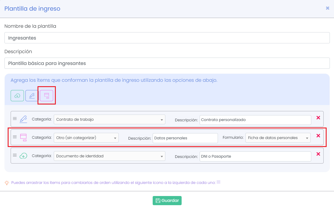Click the cloud icon beside the Documento de identidad row
Viewport: 334px width, 209px height.
(x=23, y=156)
